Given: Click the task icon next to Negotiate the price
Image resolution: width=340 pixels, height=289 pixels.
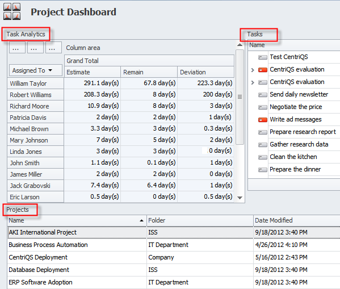Looking at the screenshot, I should (263, 107).
